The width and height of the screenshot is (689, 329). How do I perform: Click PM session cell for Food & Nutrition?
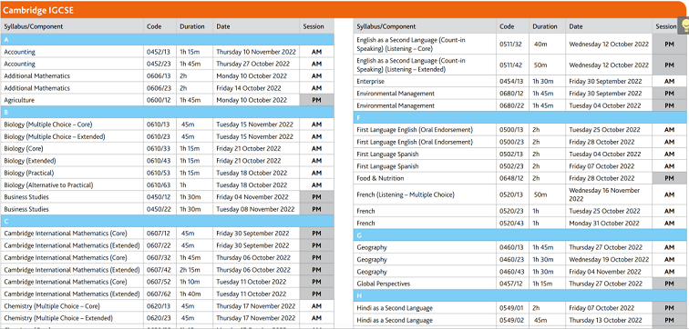pyautogui.click(x=669, y=178)
